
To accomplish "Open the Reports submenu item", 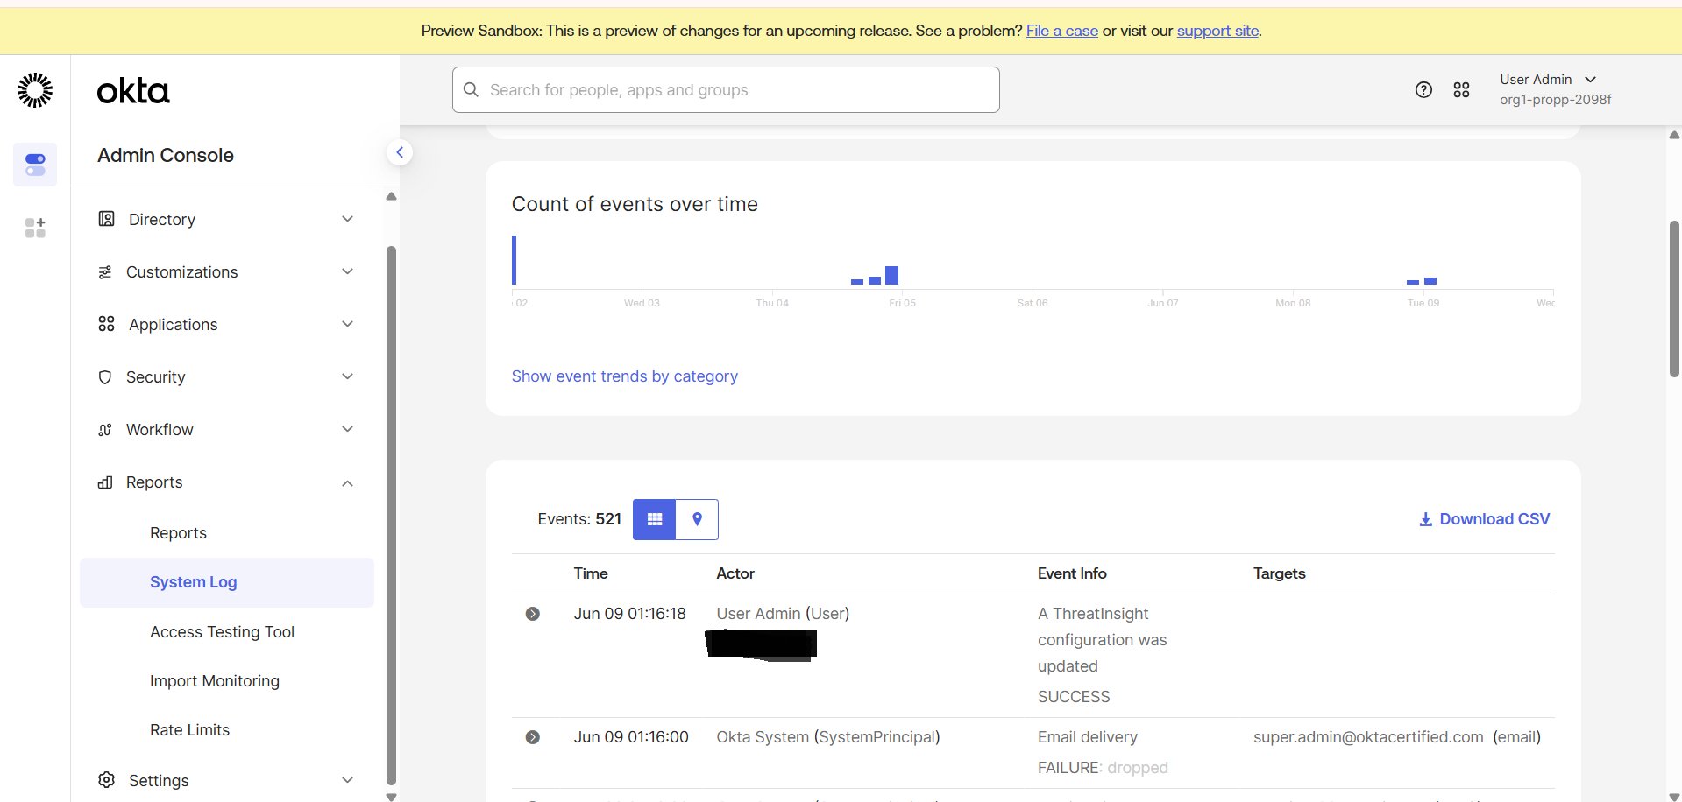I will [178, 533].
